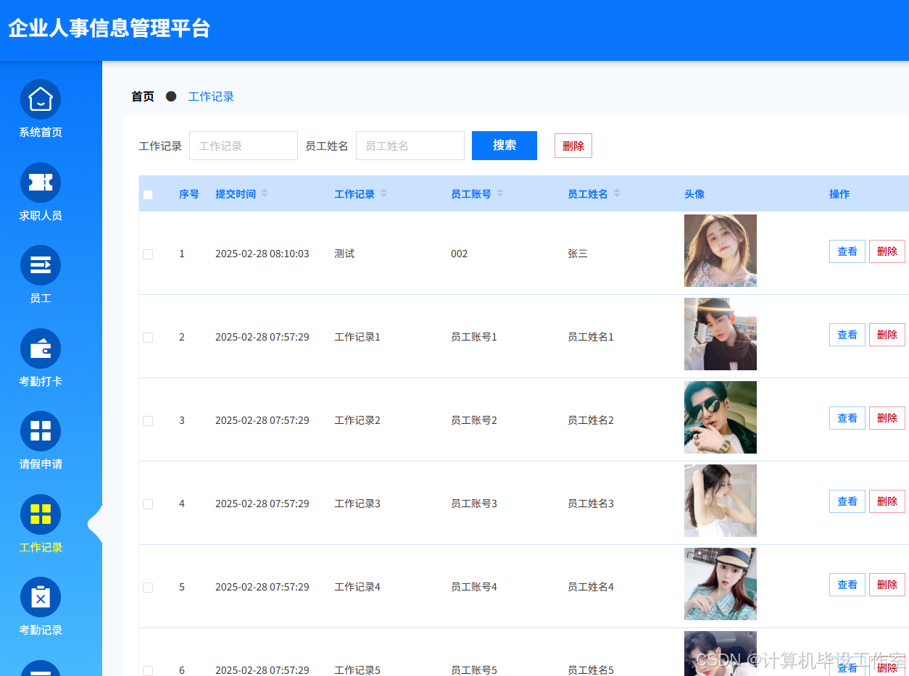Focus the 工作记录 search input
The image size is (909, 676).
click(244, 146)
